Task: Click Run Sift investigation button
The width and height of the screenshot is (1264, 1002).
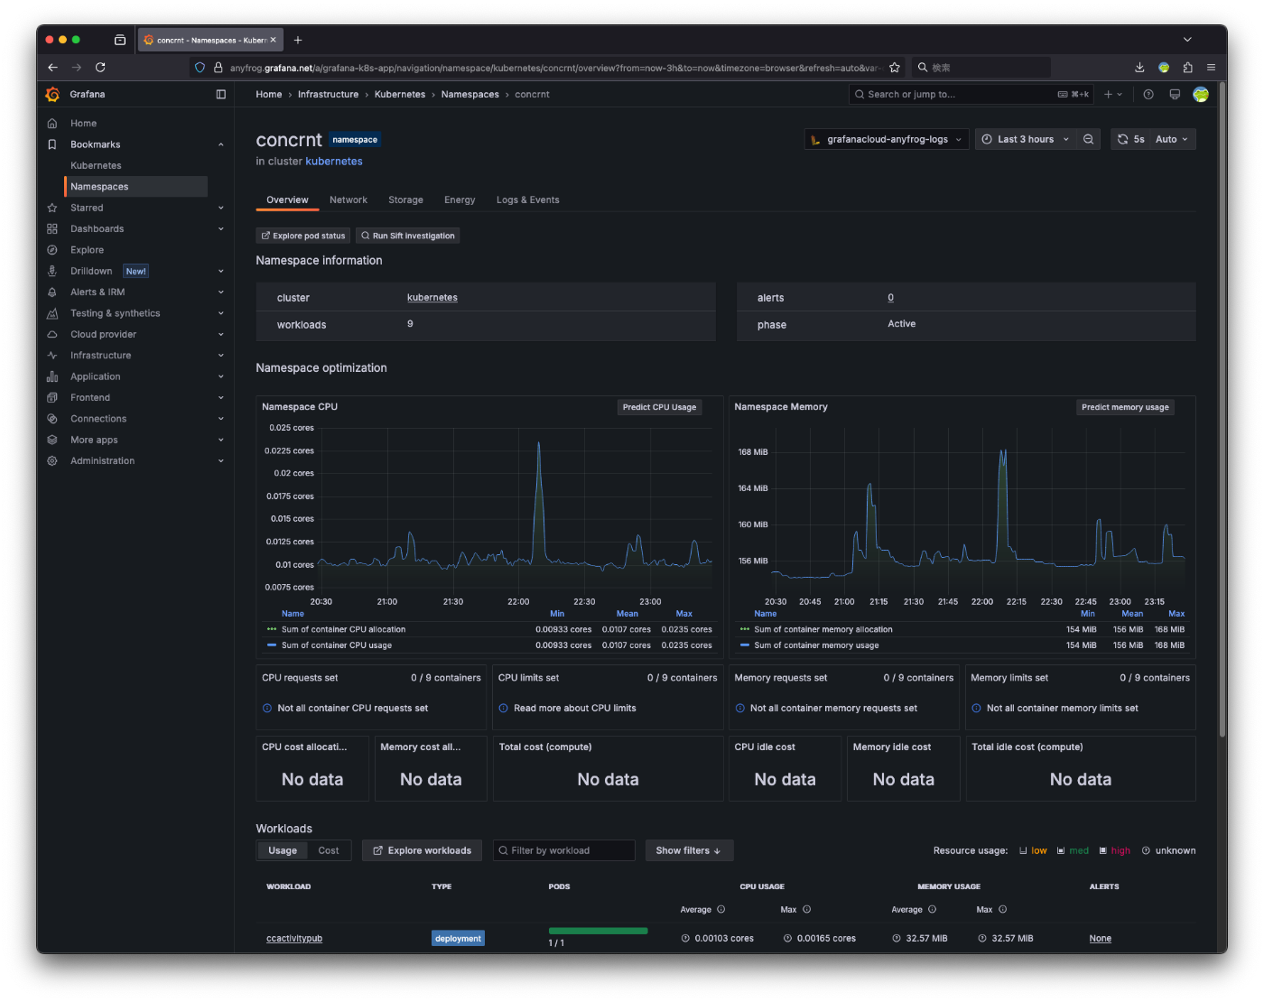Action: pos(407,236)
